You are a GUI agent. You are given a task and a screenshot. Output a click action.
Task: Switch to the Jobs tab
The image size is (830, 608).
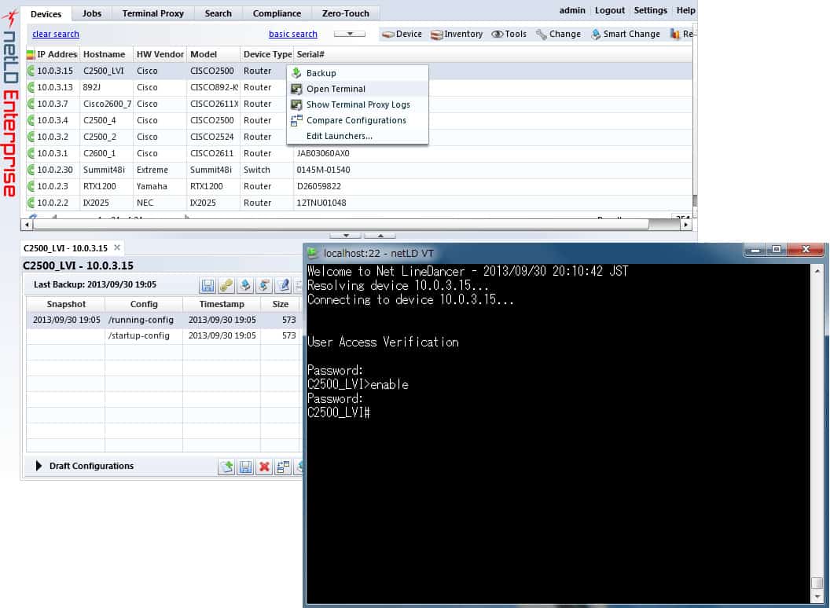click(x=92, y=13)
